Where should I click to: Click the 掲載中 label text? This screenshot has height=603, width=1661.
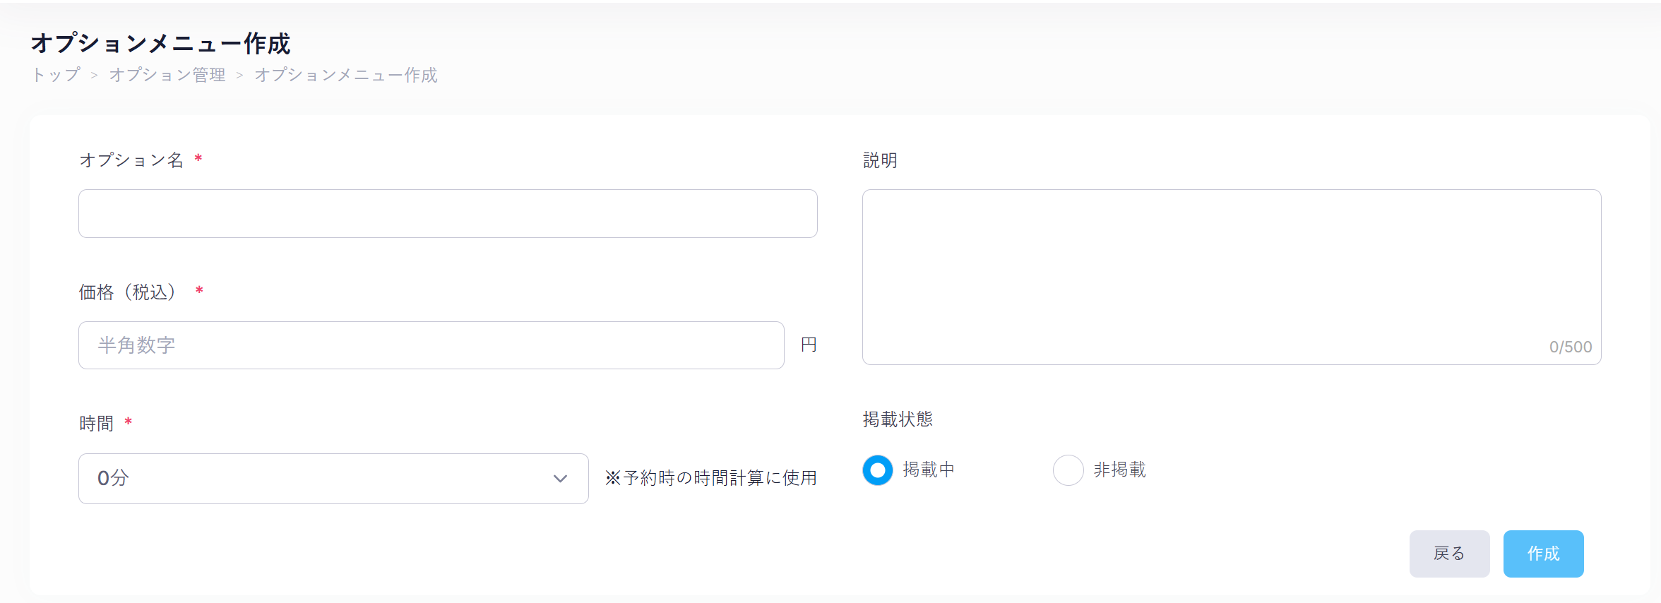[929, 470]
